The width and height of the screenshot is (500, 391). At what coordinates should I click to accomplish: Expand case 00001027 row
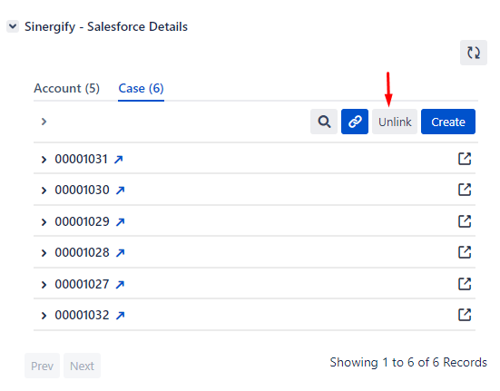[x=44, y=285]
